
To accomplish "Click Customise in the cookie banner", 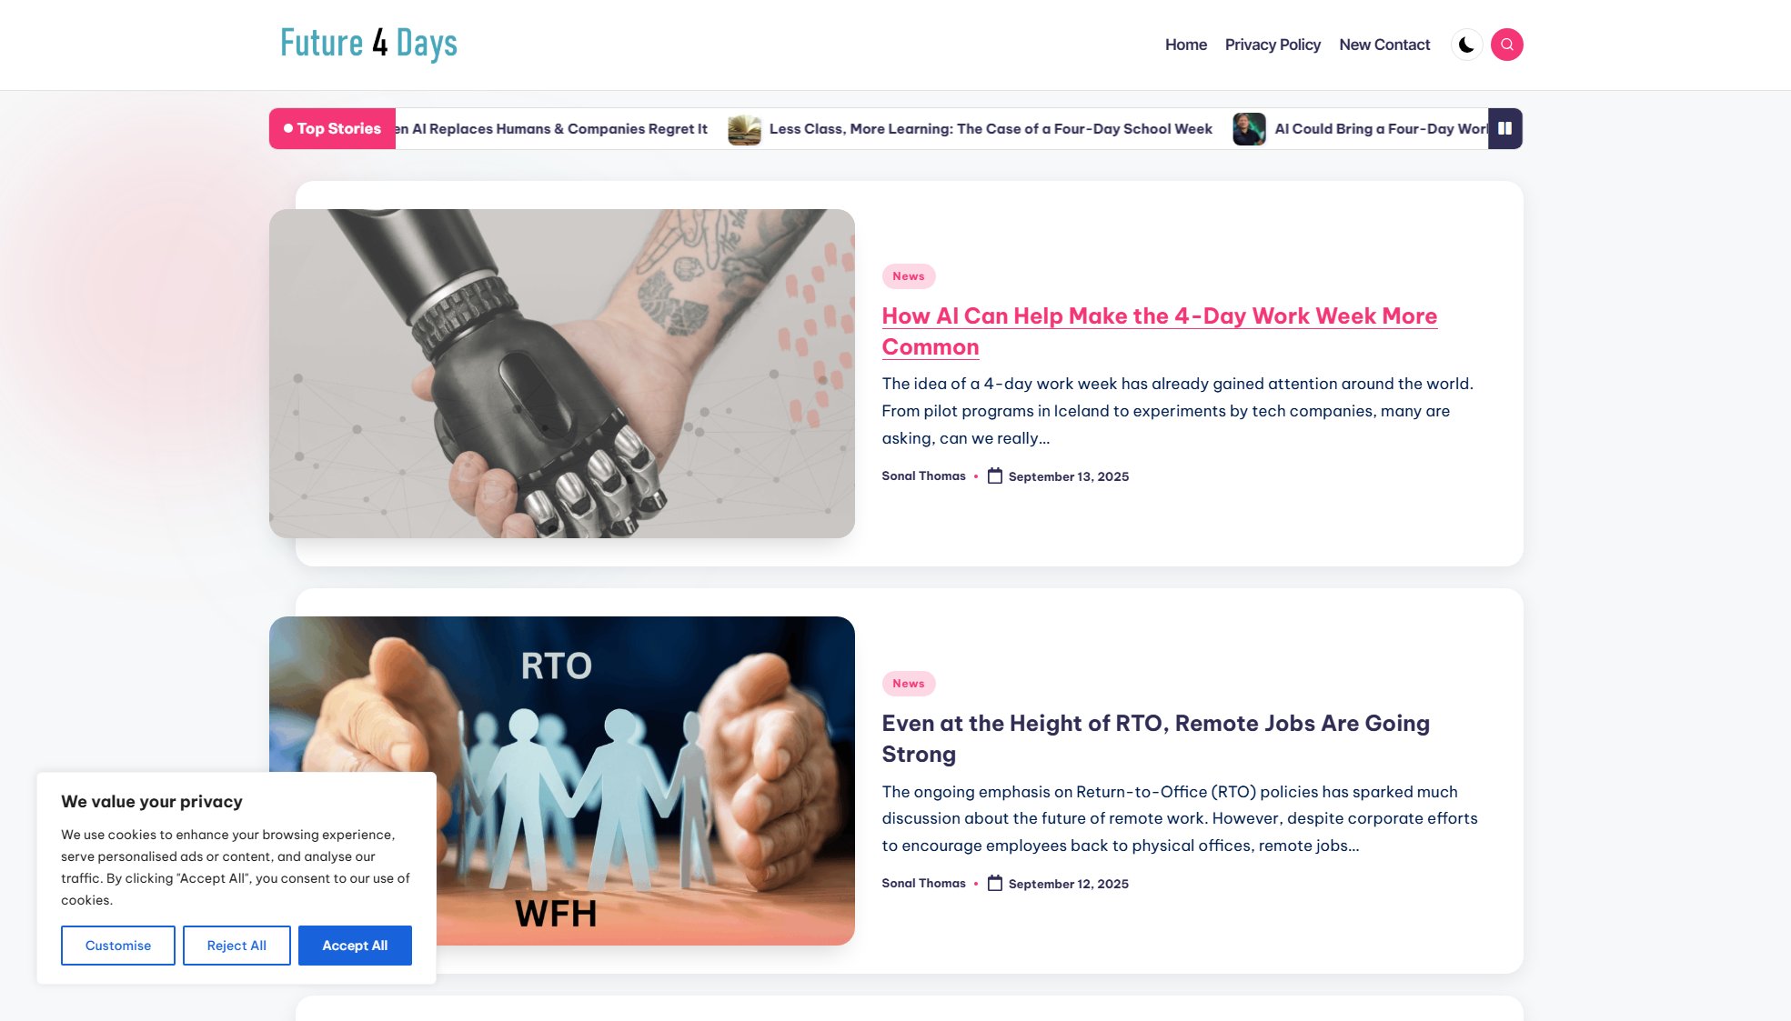I will [118, 946].
